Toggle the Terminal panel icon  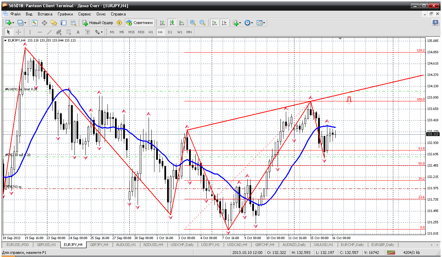tap(63, 23)
